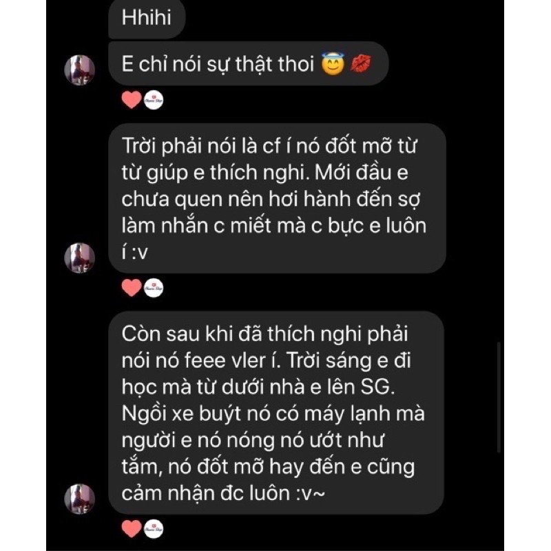This screenshot has width=551, height=551.
Task: Click the 'í :v' line in the middle message
Action: (x=134, y=252)
